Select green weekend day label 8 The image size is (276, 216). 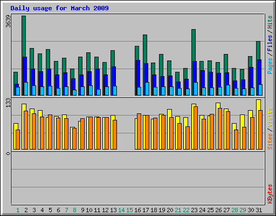click(x=74, y=210)
